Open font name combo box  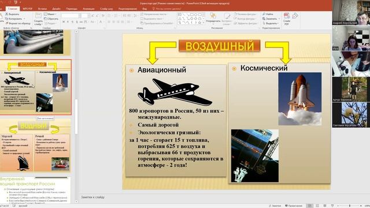71,16
